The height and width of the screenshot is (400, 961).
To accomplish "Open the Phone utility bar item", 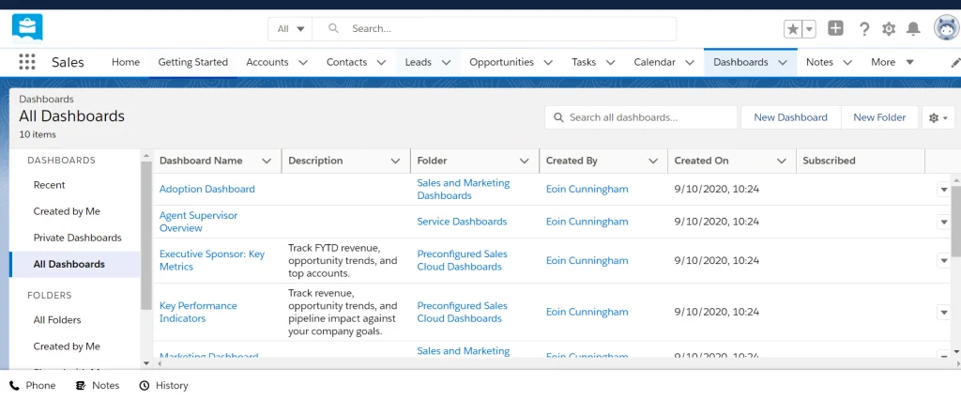I will (33, 385).
